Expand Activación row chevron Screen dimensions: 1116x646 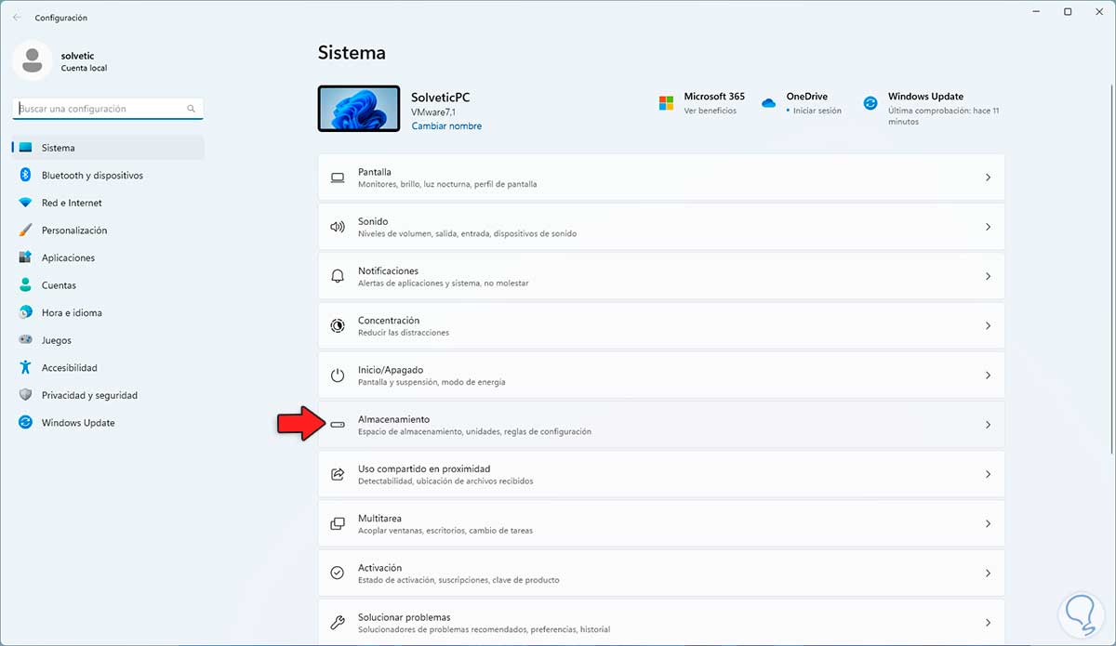[x=988, y=573]
